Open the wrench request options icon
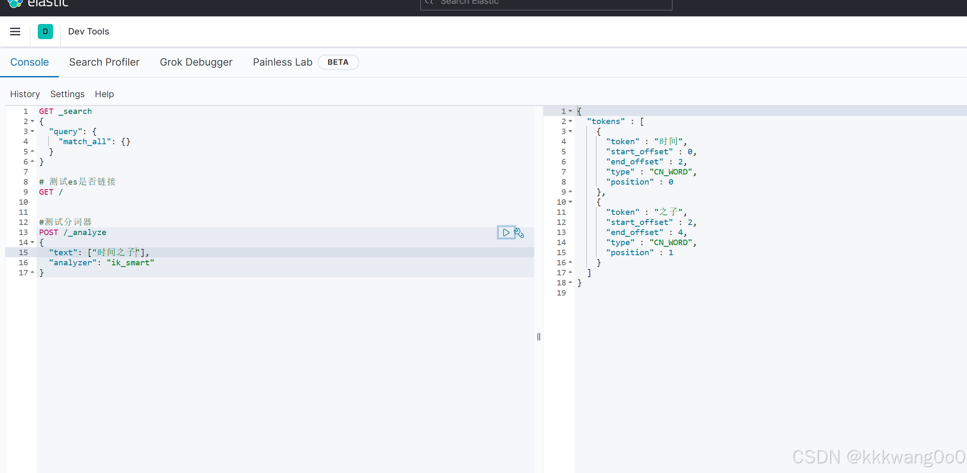 click(519, 233)
